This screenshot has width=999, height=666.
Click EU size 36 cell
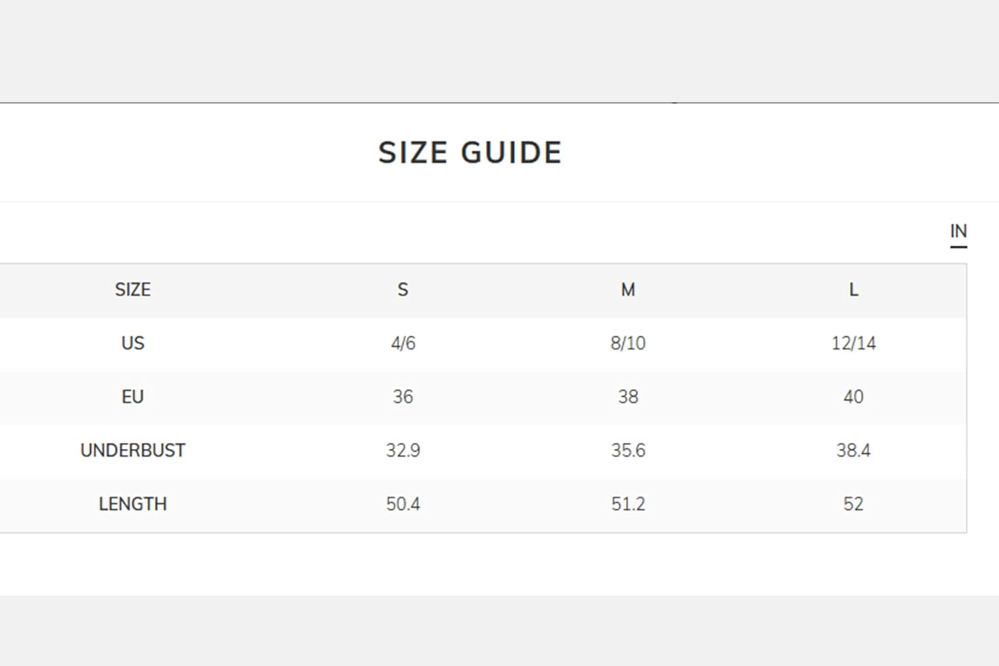(x=403, y=397)
